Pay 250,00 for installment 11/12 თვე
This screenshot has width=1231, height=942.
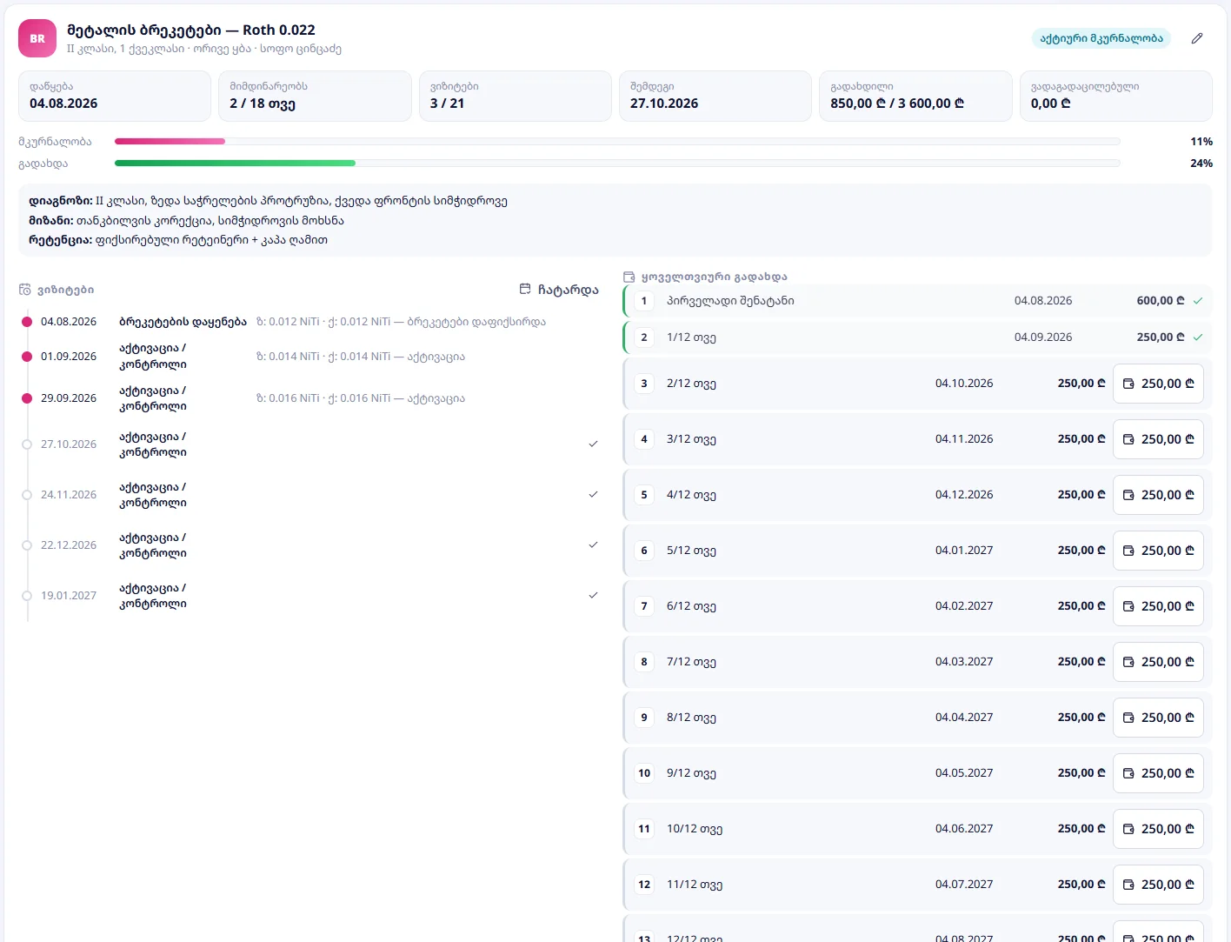point(1158,885)
